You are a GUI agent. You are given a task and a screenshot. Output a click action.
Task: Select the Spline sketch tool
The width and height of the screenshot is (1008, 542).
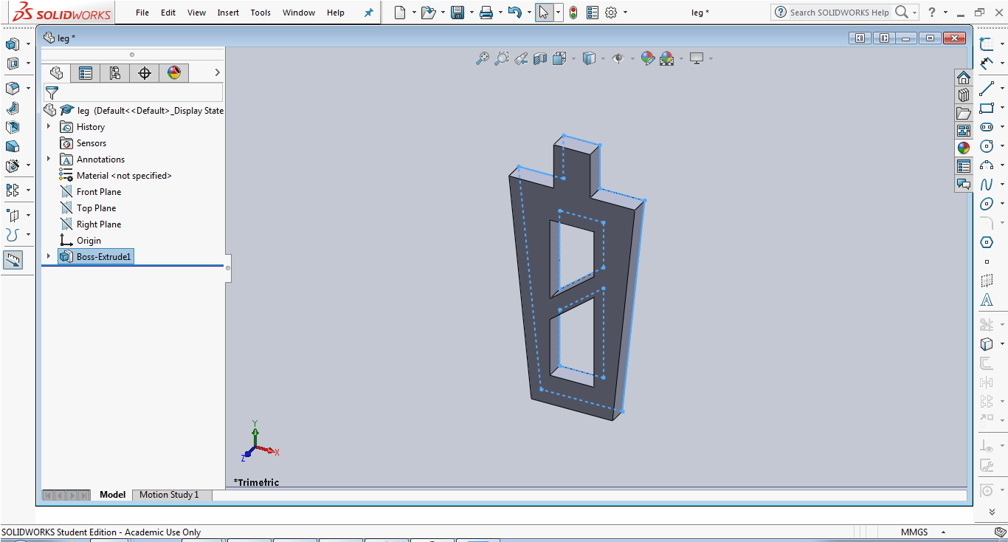[986, 185]
